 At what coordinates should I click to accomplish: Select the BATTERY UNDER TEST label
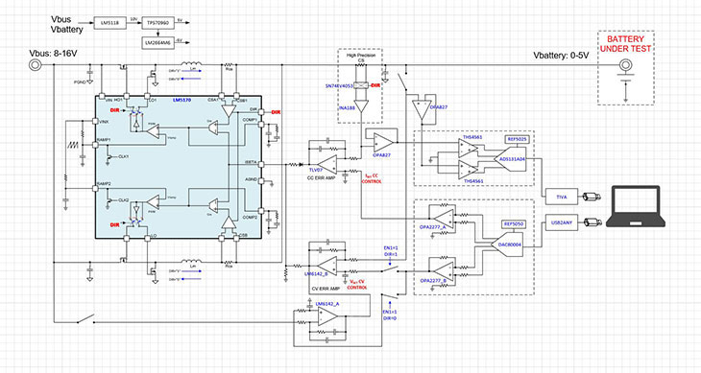click(x=625, y=44)
